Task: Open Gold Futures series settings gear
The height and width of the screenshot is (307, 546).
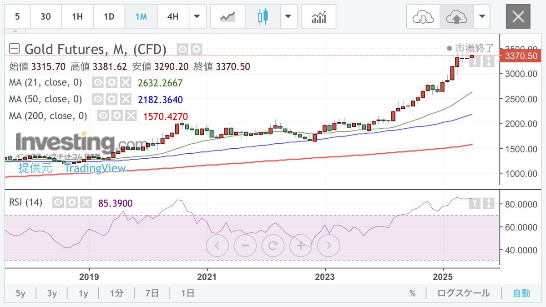Action: coord(196,49)
